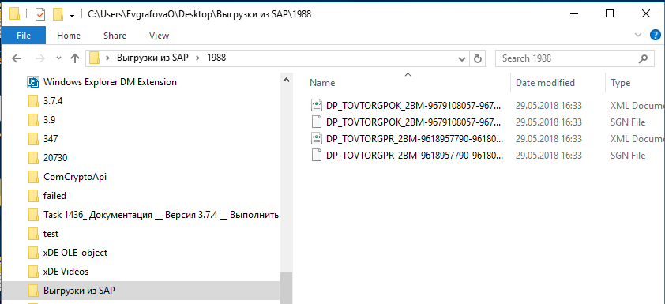Sort files by Name column
The height and width of the screenshot is (304, 665).
(x=322, y=83)
